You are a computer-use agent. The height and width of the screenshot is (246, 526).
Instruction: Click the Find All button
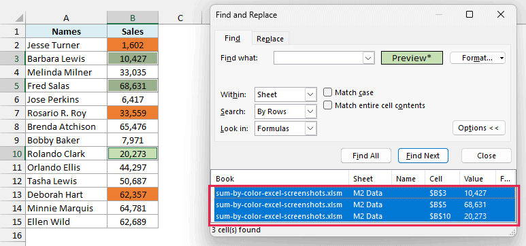366,156
